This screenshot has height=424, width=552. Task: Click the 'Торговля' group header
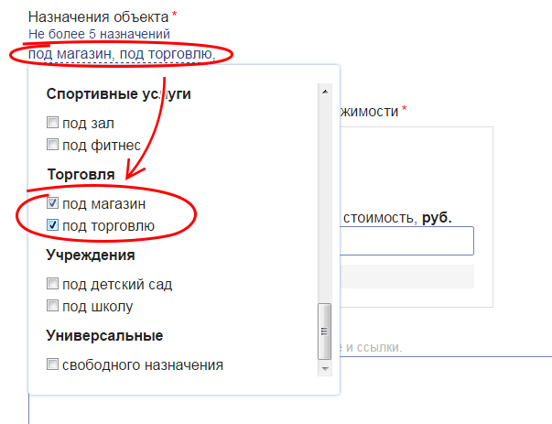point(81,174)
